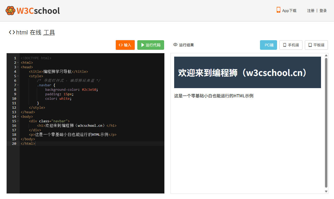Click the eye icon next to 运行结果
Screen dimensions: 334x199
175,45
